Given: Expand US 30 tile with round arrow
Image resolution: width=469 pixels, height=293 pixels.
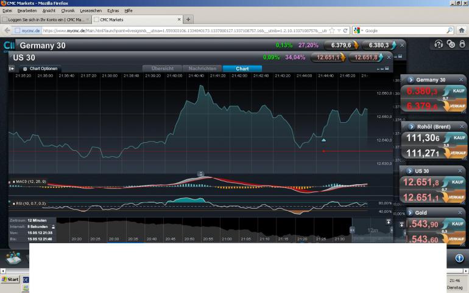Looking at the screenshot, I should coord(410,171).
